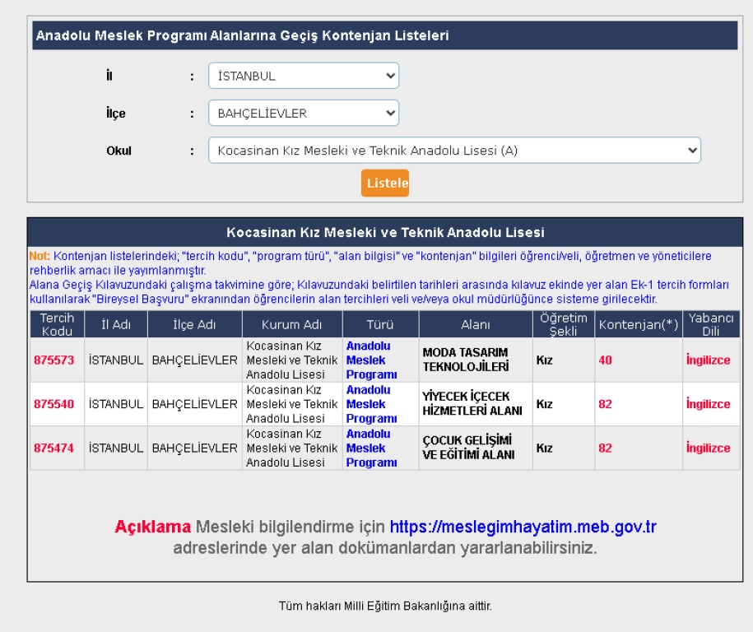Click the Kurum Adı column header

(291, 324)
